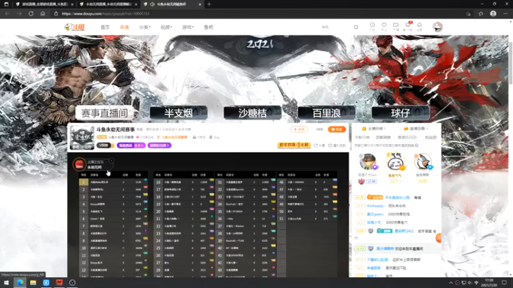Switch to 沙糖桔 room tab
This screenshot has height=288, width=513.
pos(253,113)
